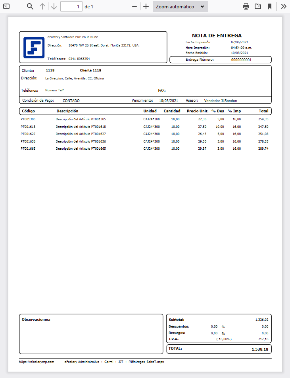Select line total 259,35
Viewport: 290px width, 378px height.
pos(263,120)
